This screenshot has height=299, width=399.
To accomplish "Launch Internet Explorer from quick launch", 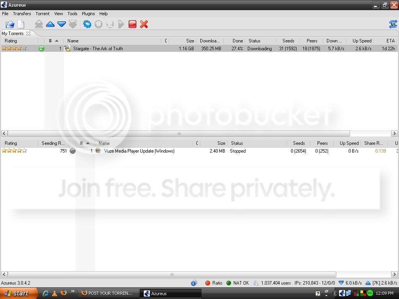I will click(x=46, y=293).
